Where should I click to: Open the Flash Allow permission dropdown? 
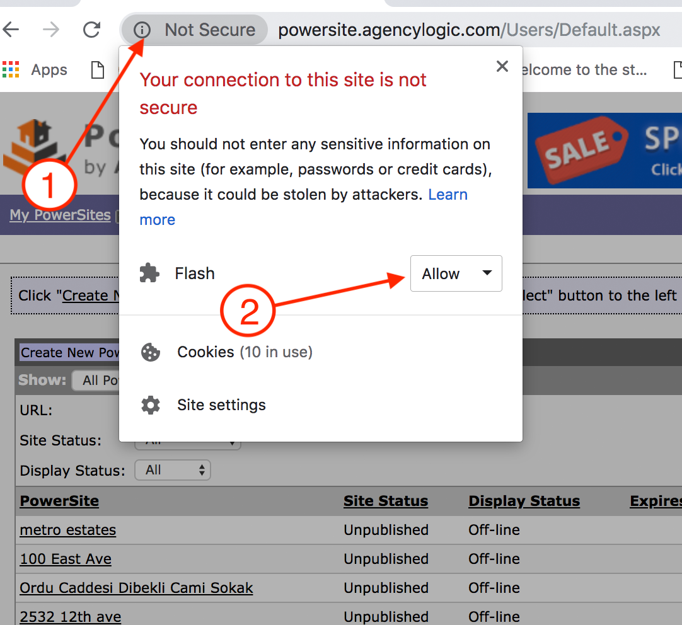tap(456, 273)
